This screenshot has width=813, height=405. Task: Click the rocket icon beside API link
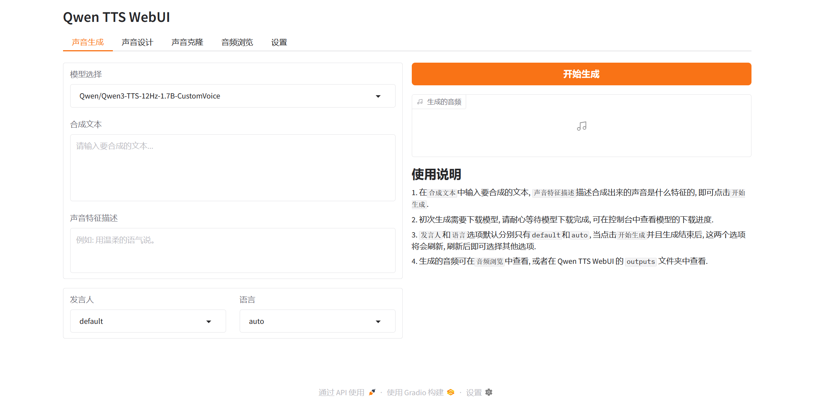click(x=372, y=392)
